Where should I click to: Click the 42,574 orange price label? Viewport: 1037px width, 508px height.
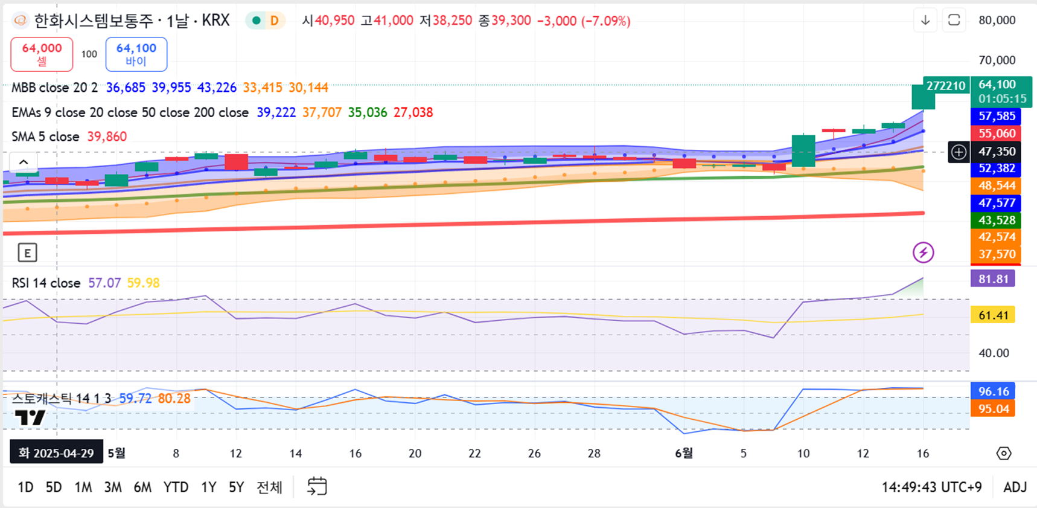(x=997, y=237)
